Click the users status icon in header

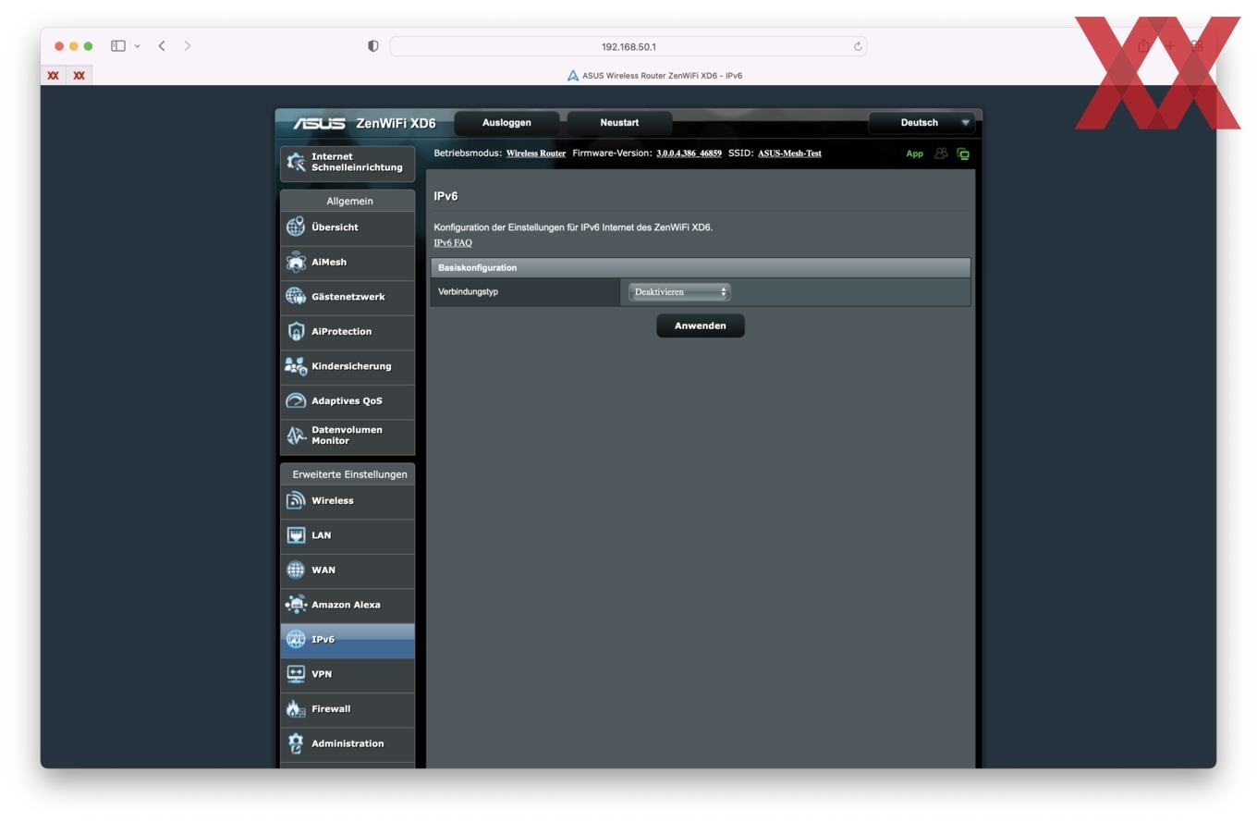coord(941,153)
